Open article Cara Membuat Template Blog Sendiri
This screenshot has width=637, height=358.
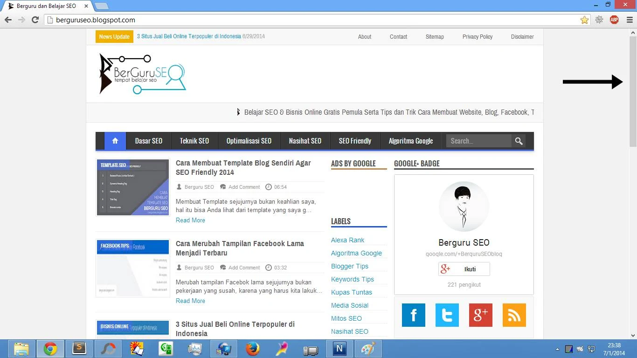tap(243, 168)
